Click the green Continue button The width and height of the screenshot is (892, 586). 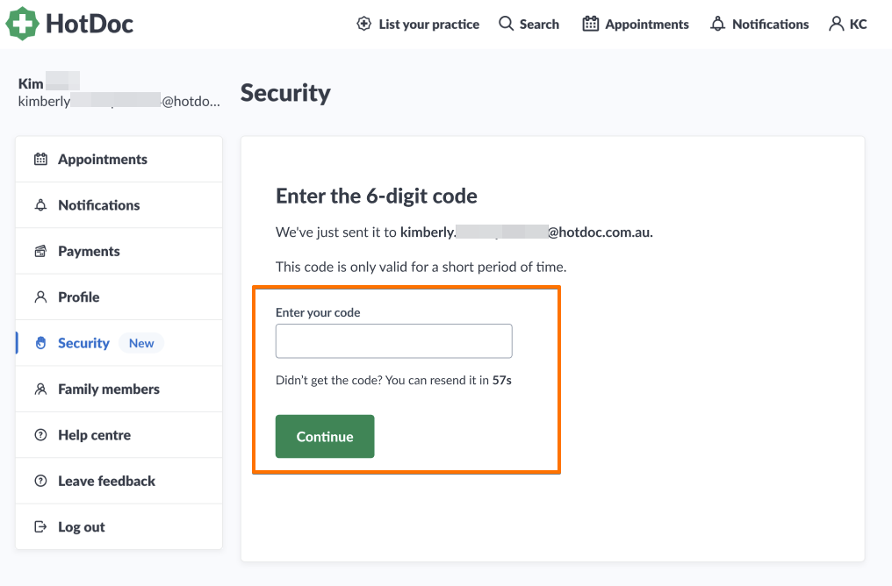click(325, 437)
